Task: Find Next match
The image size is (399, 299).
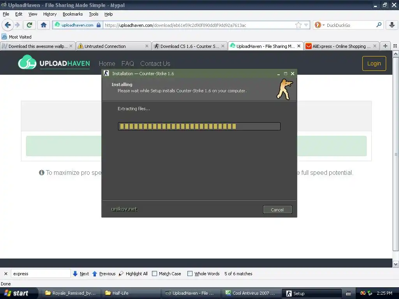Action: coord(81,274)
